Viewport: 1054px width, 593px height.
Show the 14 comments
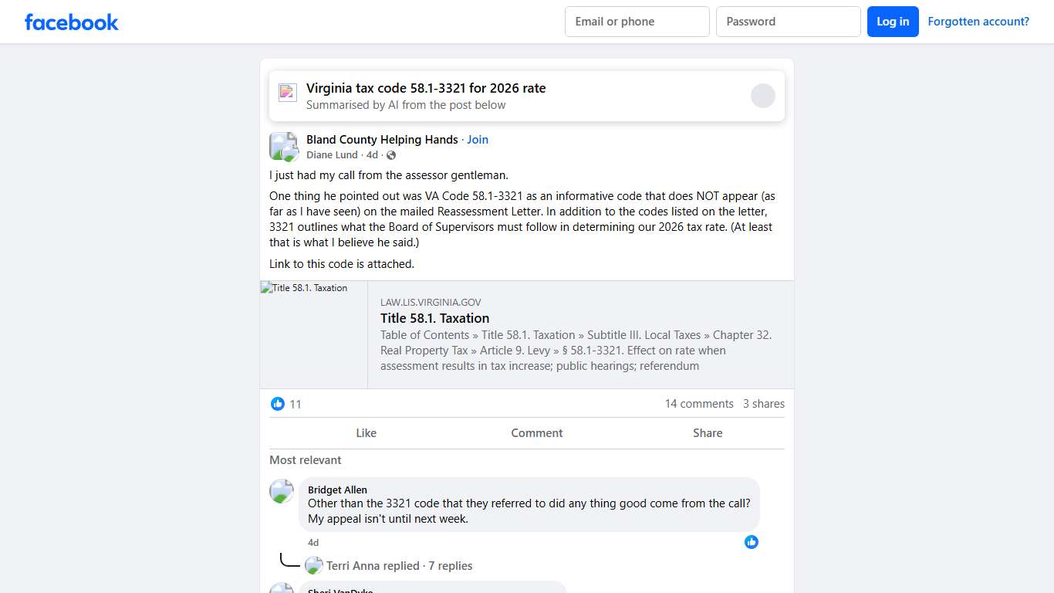coord(698,404)
